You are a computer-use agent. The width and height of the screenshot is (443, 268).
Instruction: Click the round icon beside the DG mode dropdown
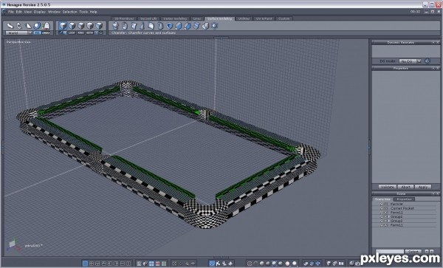(x=427, y=61)
